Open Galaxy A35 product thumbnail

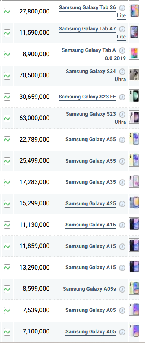pyautogui.click(x=134, y=181)
